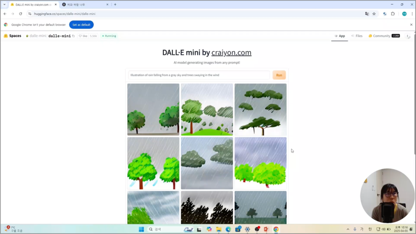
Task: Copy the space name icon
Action: (x=74, y=36)
